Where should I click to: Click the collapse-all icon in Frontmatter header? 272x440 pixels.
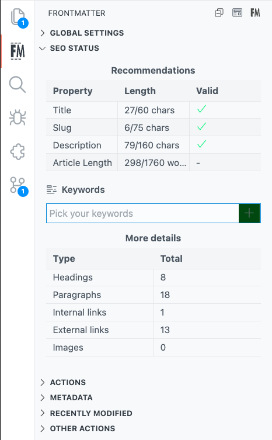[219, 13]
